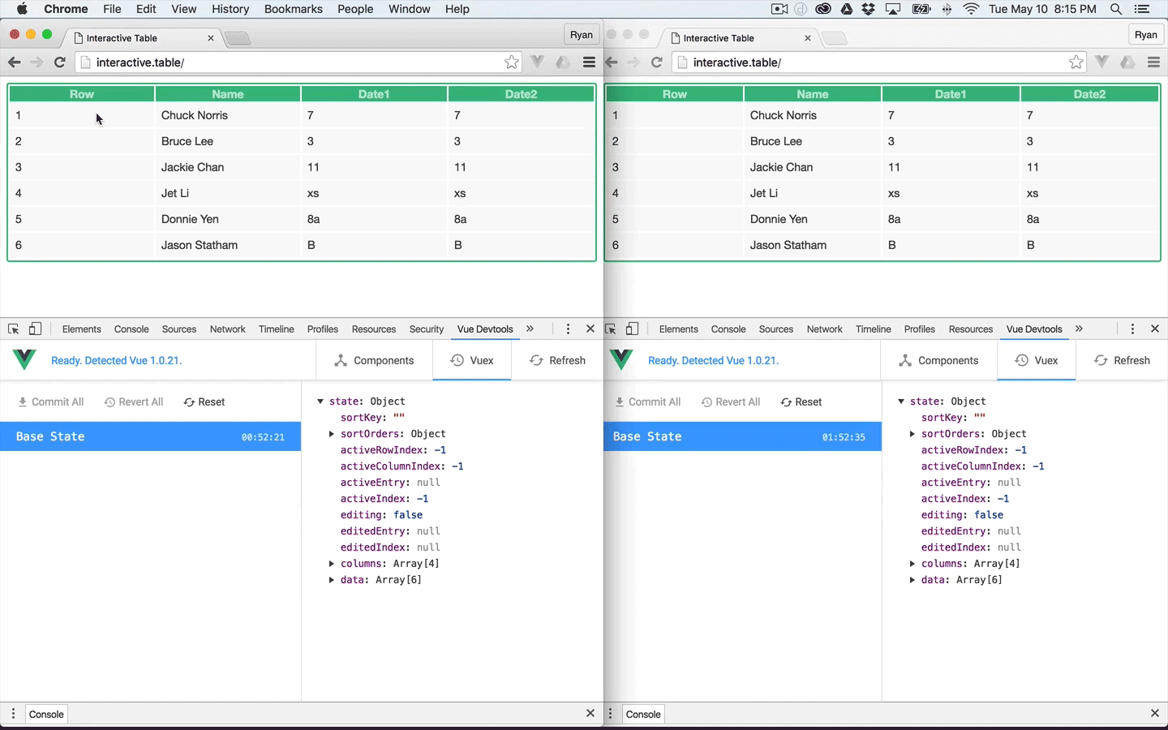Click the Vue extension icon in the left toolbar
1168x730 pixels.
[537, 62]
